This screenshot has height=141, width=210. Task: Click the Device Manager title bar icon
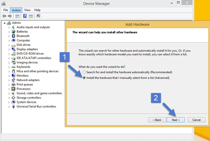[x=4, y=4]
